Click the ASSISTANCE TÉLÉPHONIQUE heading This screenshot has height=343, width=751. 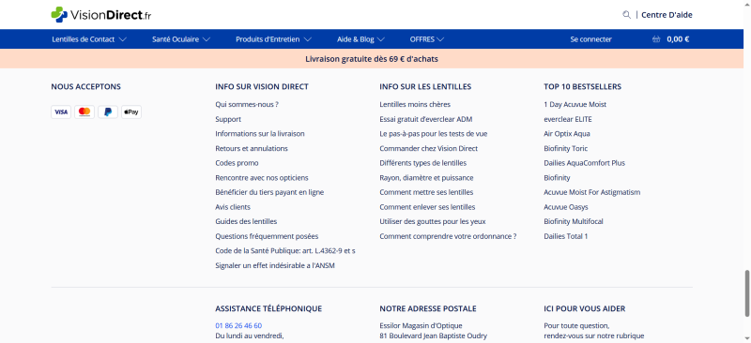pyautogui.click(x=268, y=309)
